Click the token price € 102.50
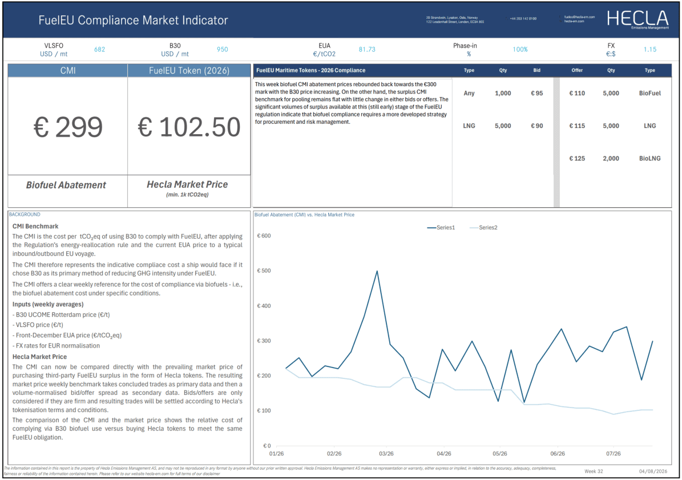Viewport: 682px width, 480px height. click(189, 127)
